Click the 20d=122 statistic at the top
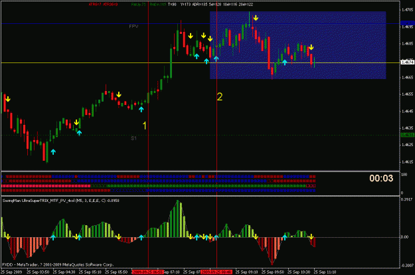Image resolution: width=415 pixels, height=275 pixels. click(x=246, y=5)
